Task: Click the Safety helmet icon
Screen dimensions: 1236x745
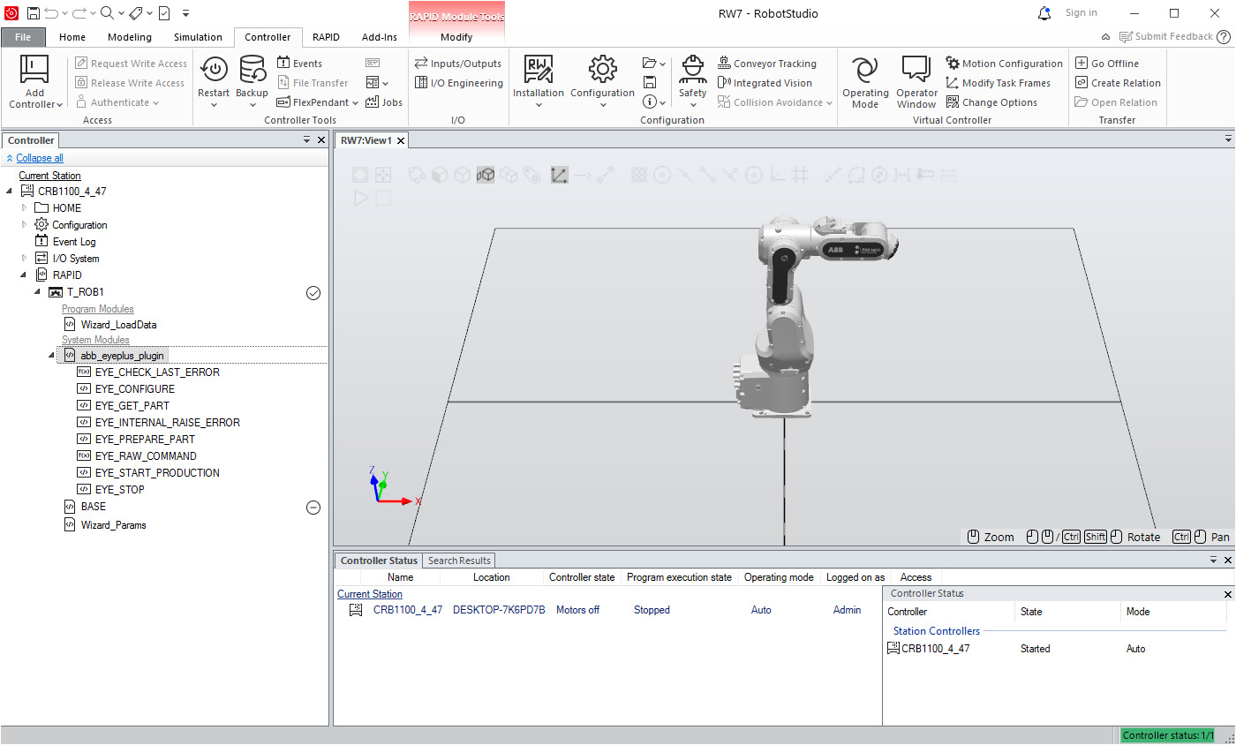Action: click(x=693, y=69)
